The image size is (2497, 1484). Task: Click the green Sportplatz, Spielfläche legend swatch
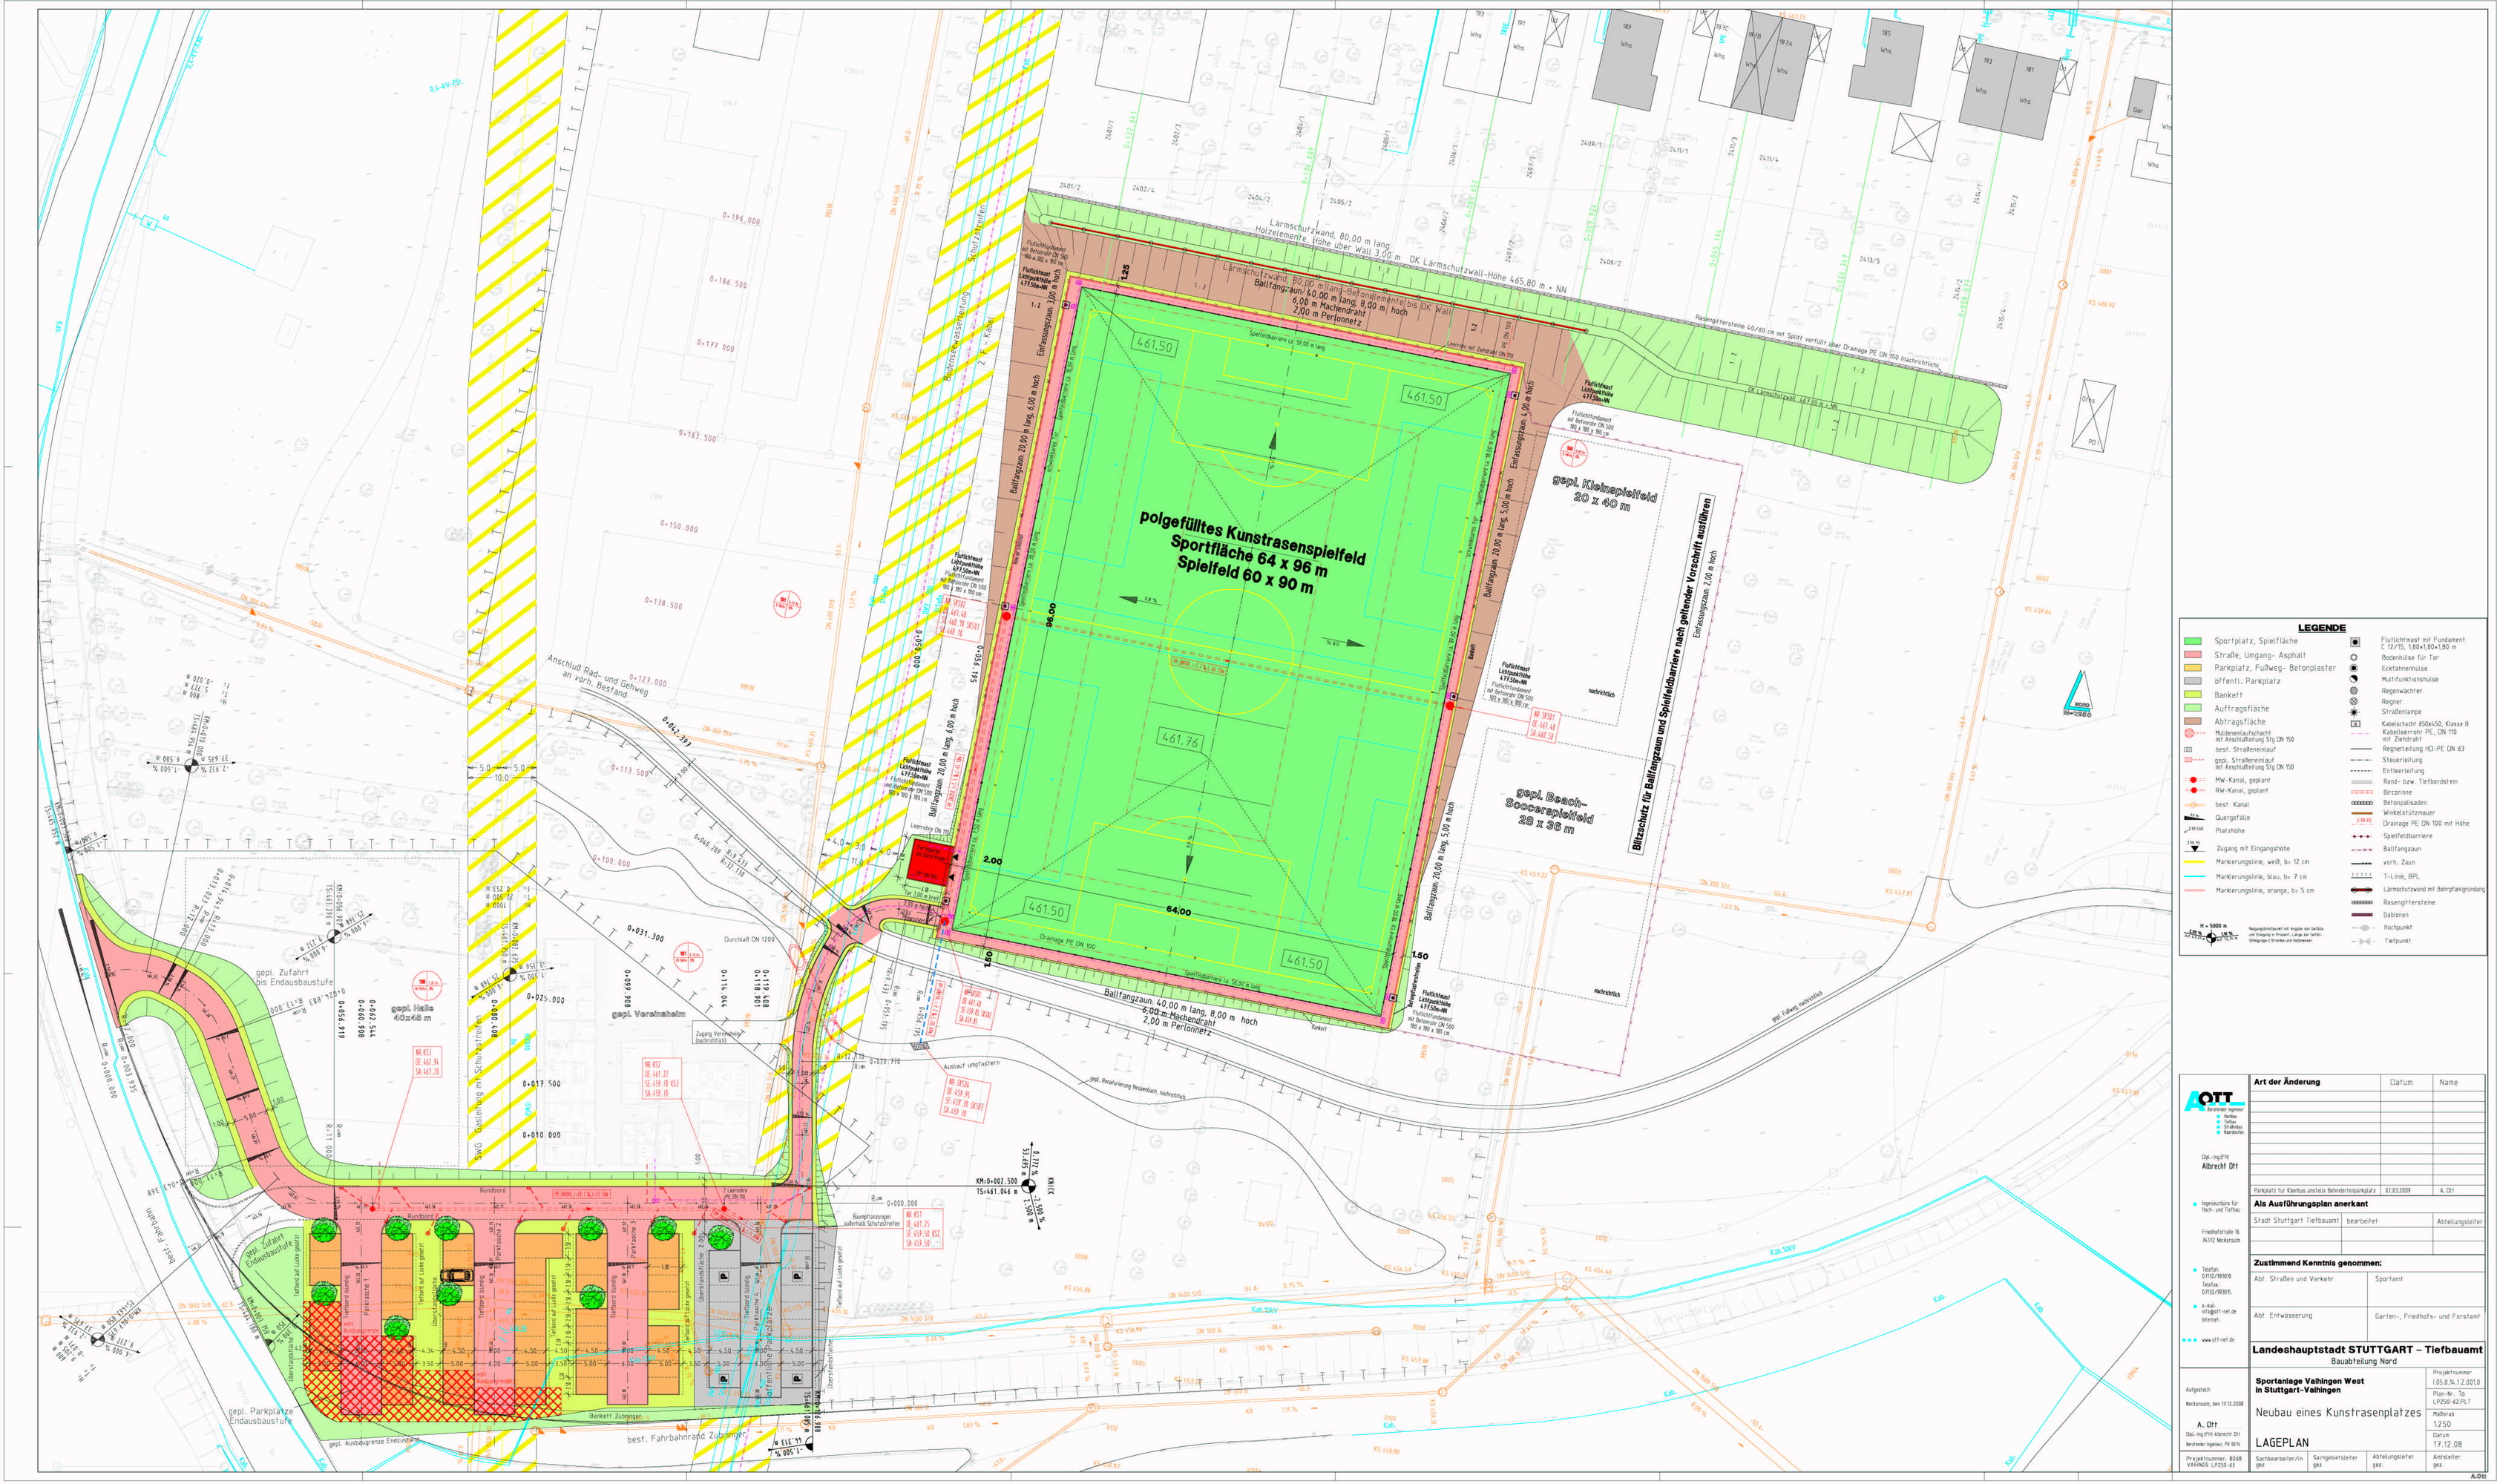(2193, 641)
